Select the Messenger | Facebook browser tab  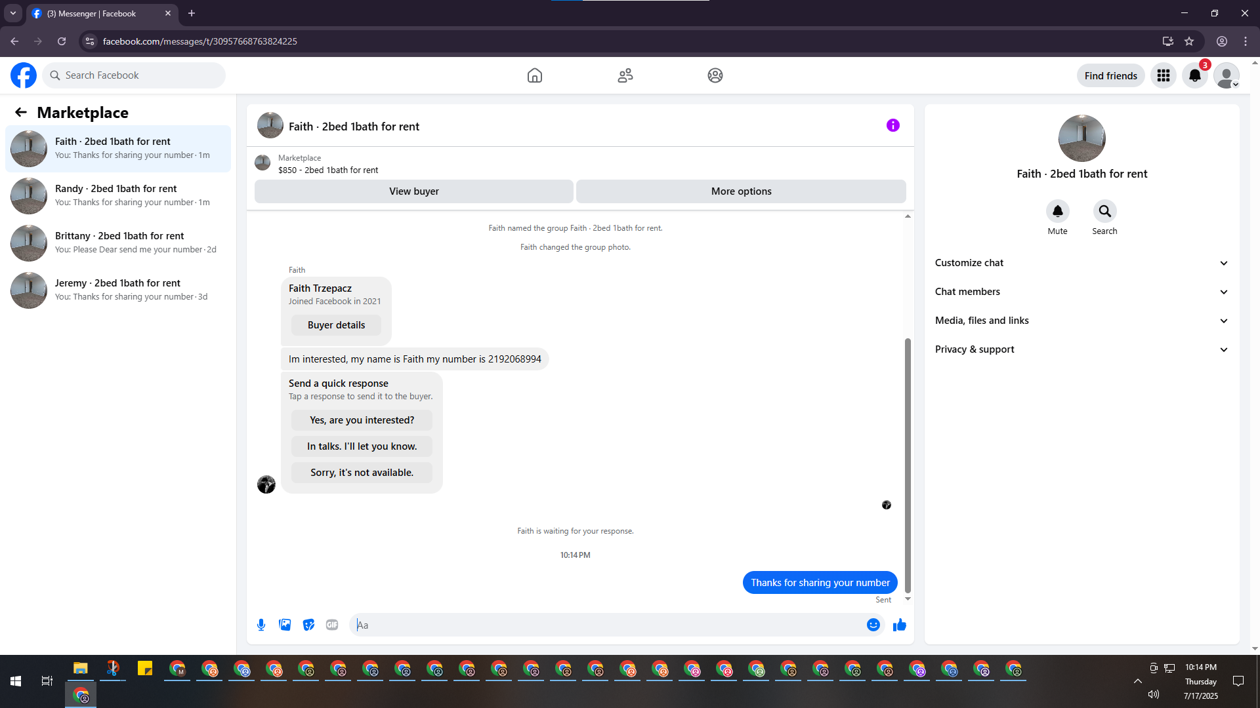point(102,14)
